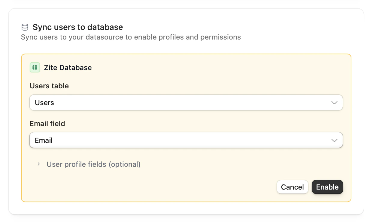Click the subtitle about profiles and permissions

click(131, 37)
